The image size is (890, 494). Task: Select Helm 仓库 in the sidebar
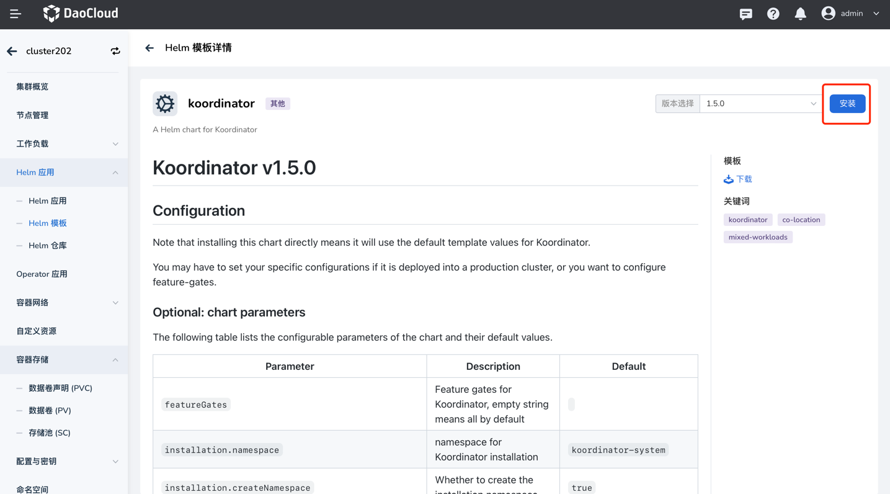(48, 246)
